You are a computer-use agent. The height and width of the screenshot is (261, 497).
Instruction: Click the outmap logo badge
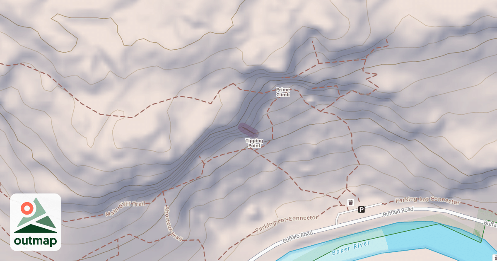tap(36, 222)
